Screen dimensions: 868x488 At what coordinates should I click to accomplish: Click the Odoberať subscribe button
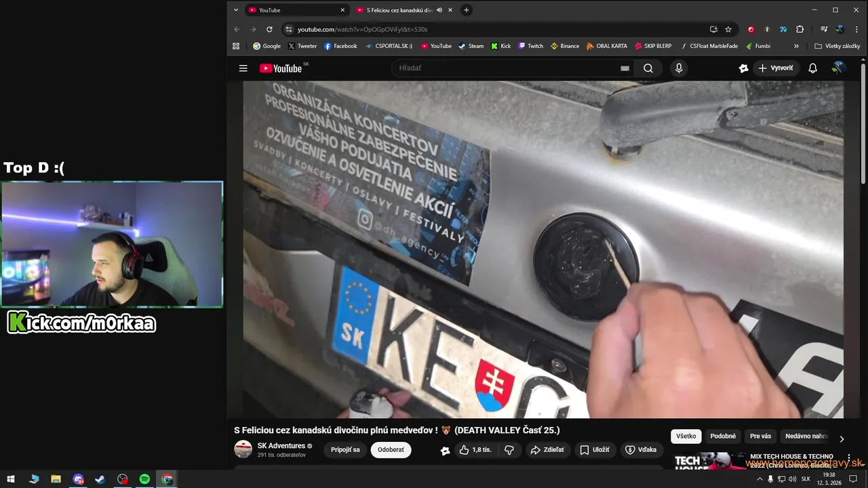click(x=391, y=449)
